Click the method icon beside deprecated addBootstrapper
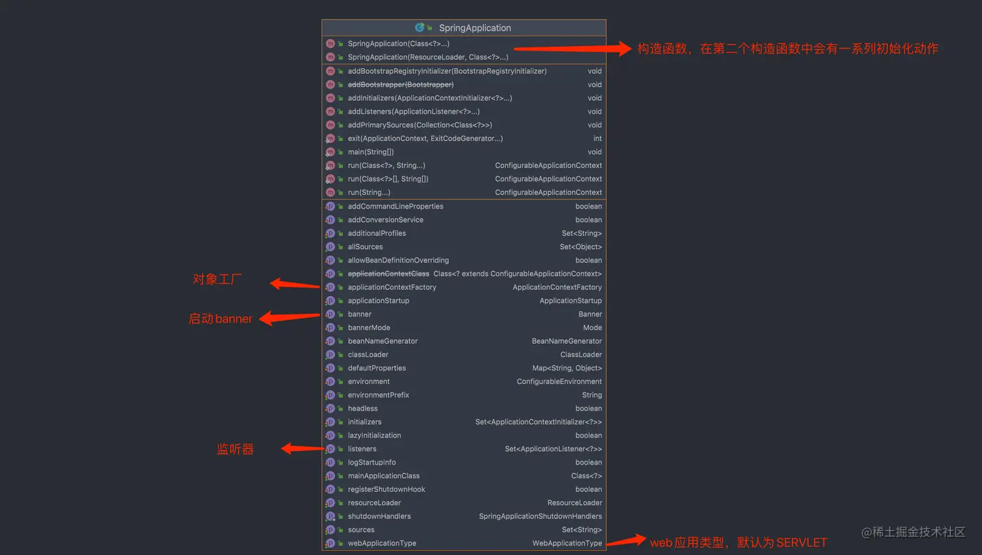Image resolution: width=982 pixels, height=555 pixels. point(330,84)
